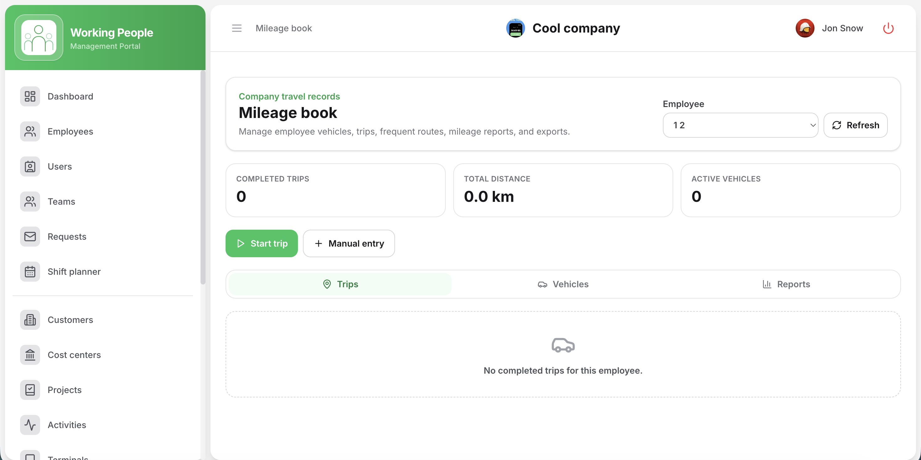This screenshot has height=460, width=921.
Task: Switch to the Reports tab
Action: 786,284
